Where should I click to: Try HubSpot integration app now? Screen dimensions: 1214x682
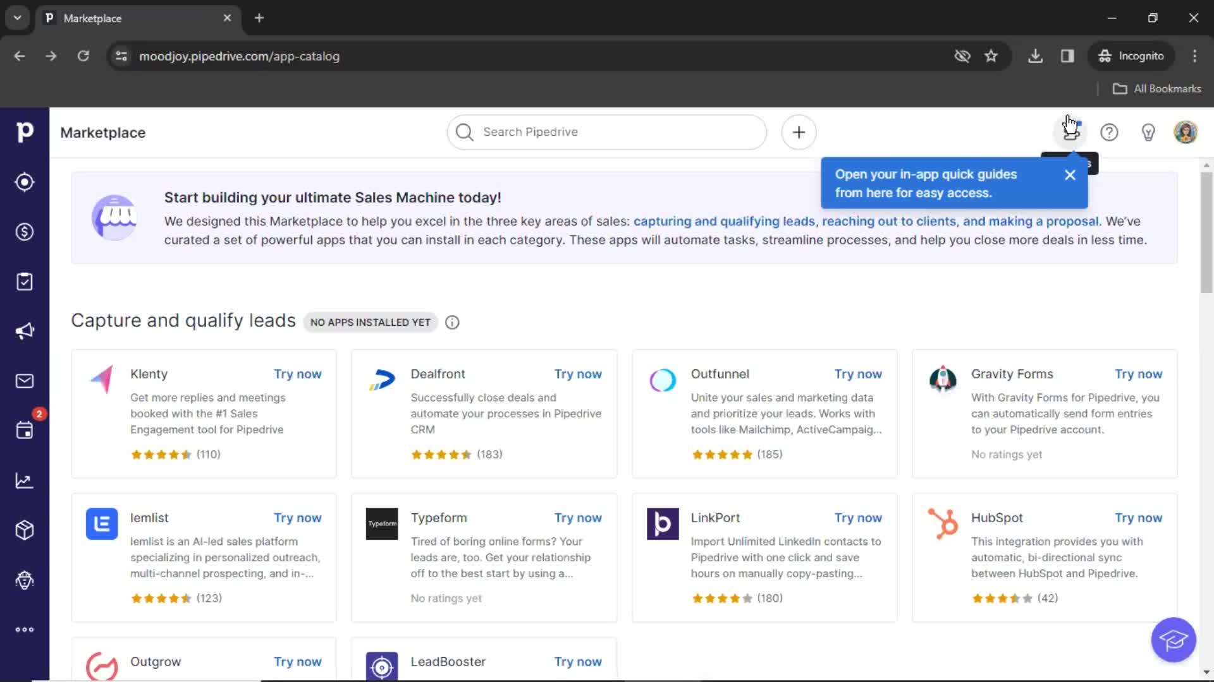pyautogui.click(x=1139, y=517)
